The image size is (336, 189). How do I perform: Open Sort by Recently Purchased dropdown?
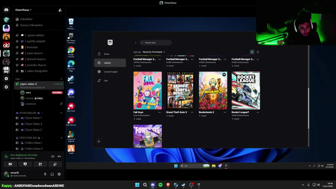(154, 52)
